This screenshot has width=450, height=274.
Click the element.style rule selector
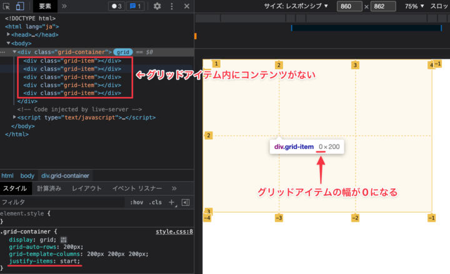click(22, 213)
